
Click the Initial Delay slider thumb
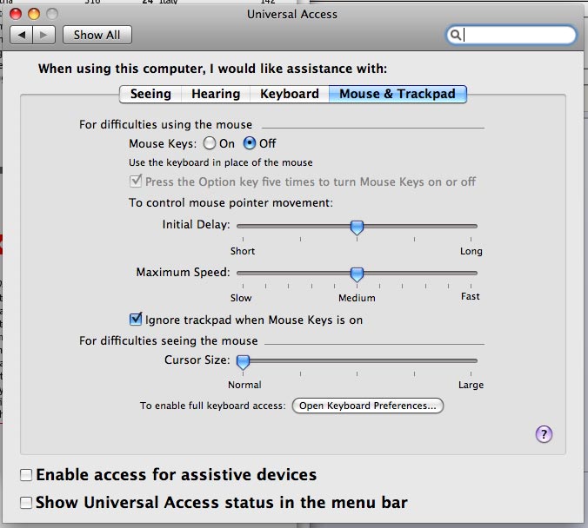357,228
